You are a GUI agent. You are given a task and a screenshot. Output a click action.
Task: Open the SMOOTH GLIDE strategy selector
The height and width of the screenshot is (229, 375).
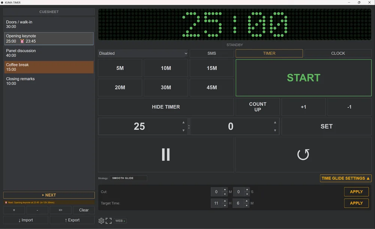(x=128, y=178)
